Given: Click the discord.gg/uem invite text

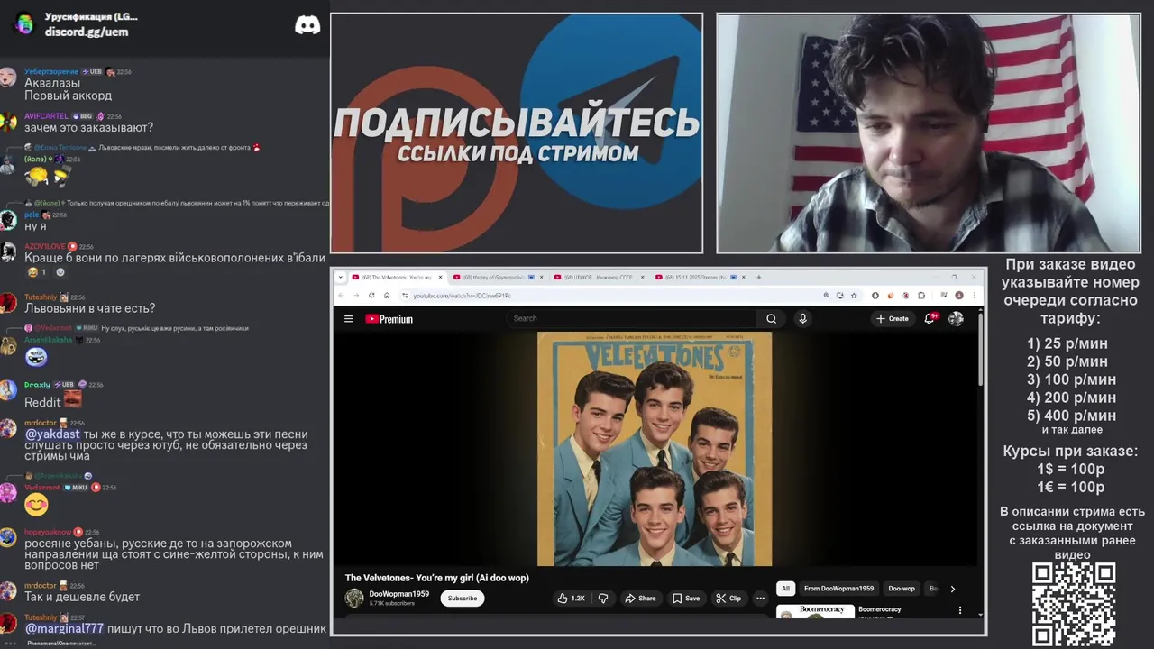Looking at the screenshot, I should click(87, 32).
